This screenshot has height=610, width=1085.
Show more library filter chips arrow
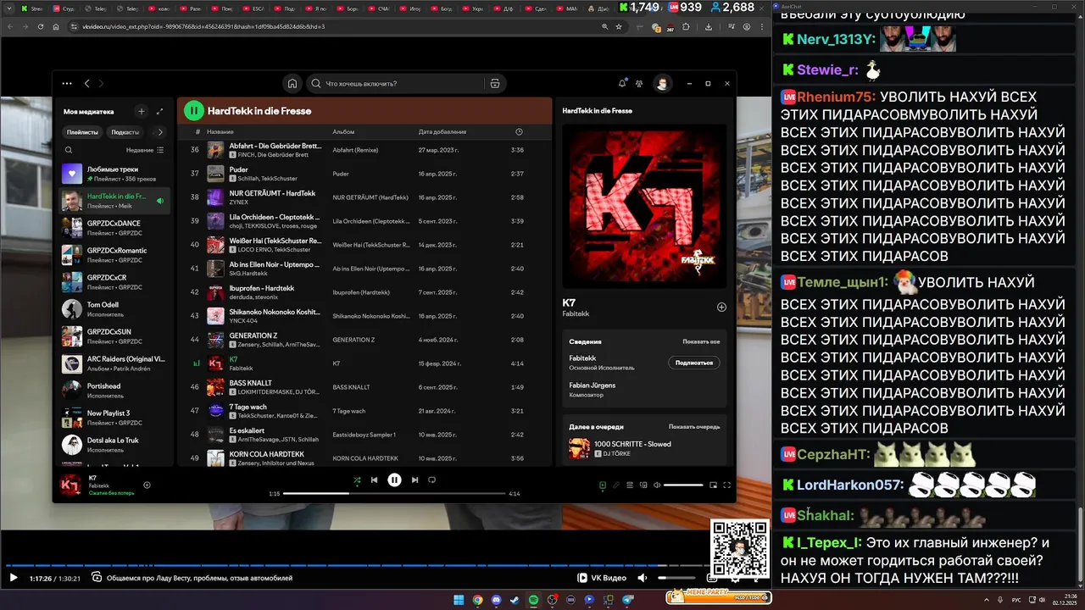coord(160,132)
